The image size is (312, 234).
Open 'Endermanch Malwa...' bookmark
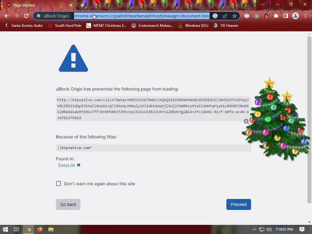click(x=152, y=26)
